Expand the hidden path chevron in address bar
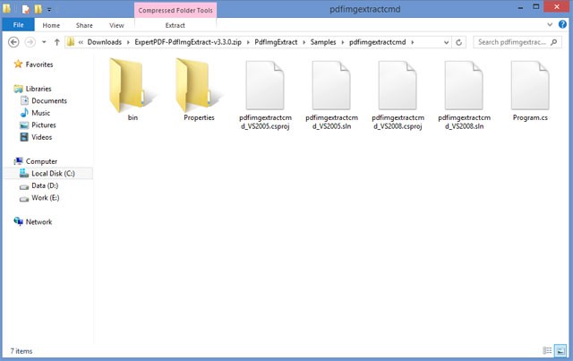 (x=81, y=42)
